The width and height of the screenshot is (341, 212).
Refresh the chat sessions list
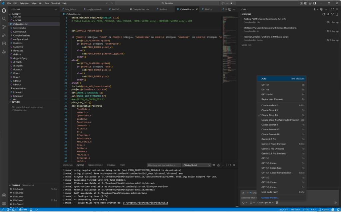[x=323, y=14]
